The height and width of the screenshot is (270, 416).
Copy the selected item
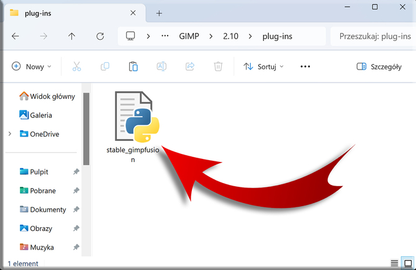coord(105,66)
